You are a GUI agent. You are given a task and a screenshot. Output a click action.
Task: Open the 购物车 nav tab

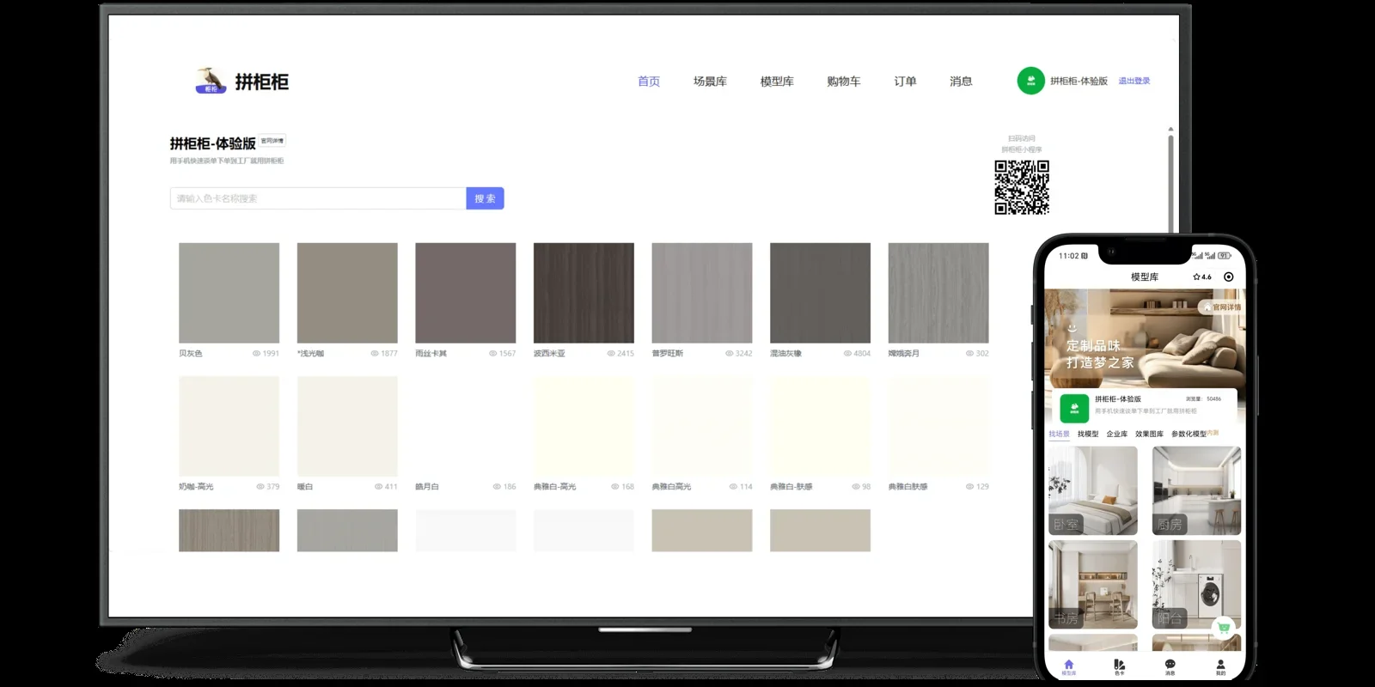844,82
